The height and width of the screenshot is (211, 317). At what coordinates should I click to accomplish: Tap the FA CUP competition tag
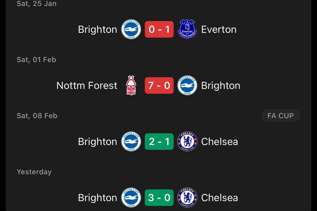281,116
